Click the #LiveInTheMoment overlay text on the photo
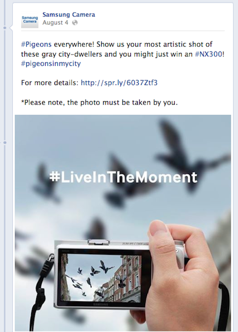This screenshot has height=332, width=238. point(123,177)
